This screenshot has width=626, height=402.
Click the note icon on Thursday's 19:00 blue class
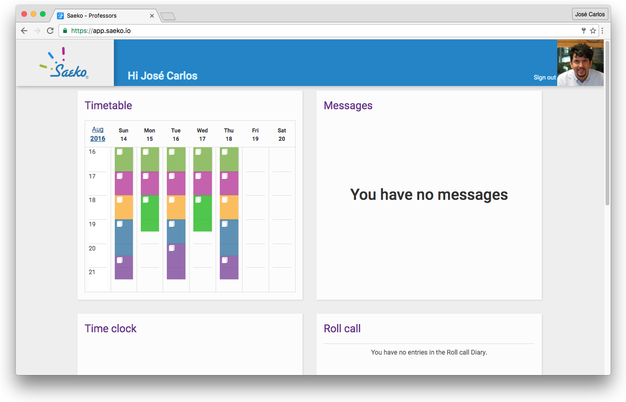(x=225, y=224)
